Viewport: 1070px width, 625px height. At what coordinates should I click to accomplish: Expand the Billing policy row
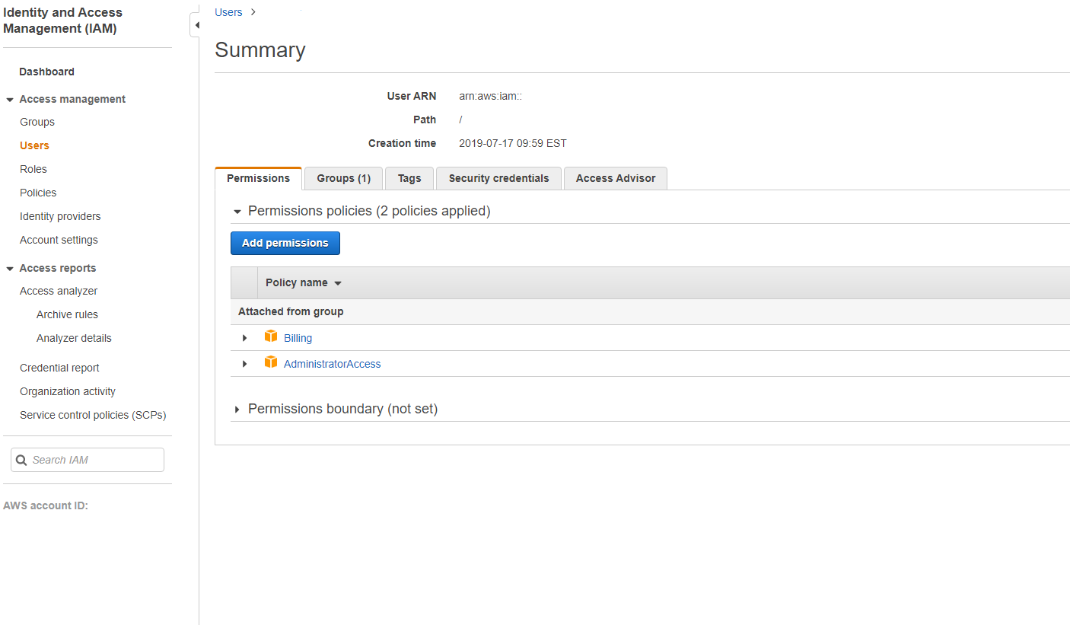tap(244, 337)
